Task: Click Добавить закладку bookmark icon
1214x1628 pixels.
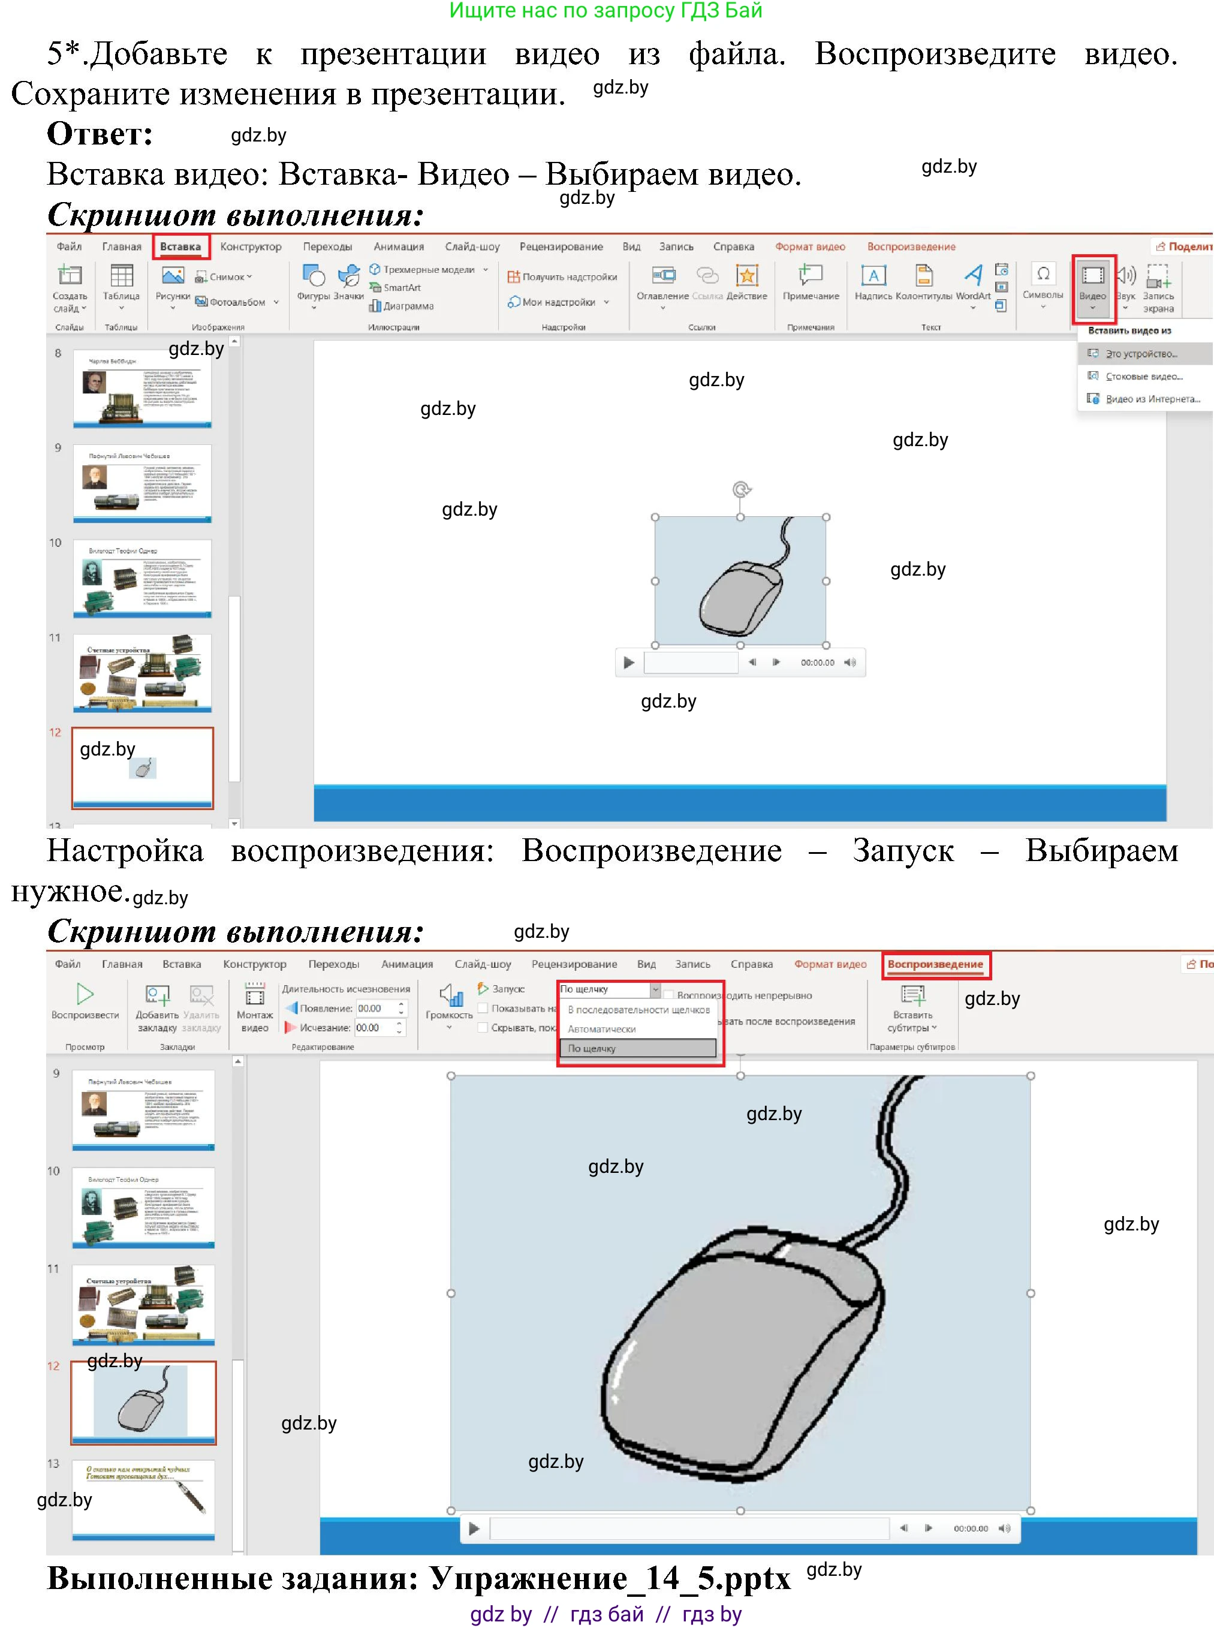Action: point(157,996)
